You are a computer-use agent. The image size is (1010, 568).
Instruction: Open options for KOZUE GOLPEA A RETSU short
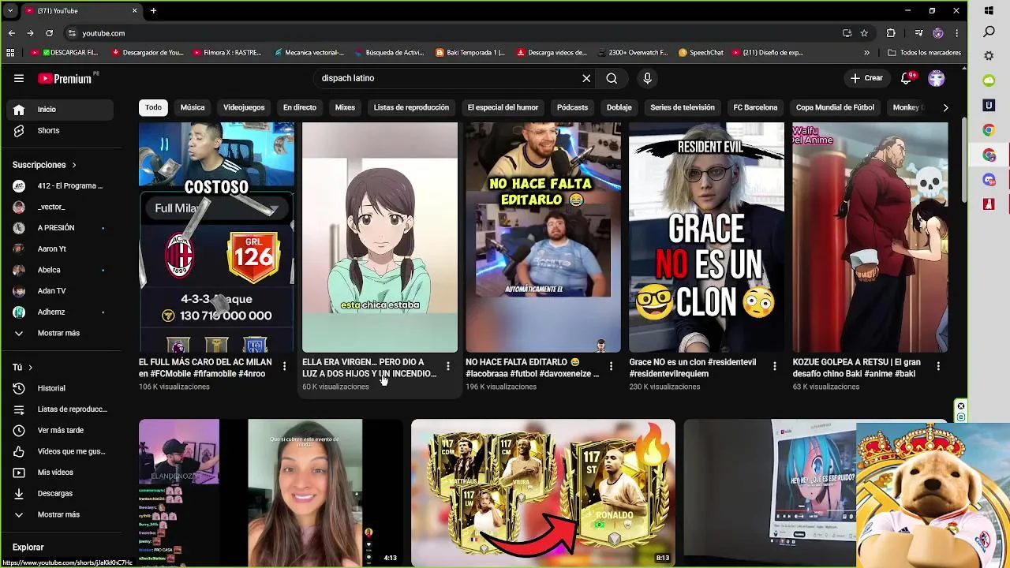[937, 366]
